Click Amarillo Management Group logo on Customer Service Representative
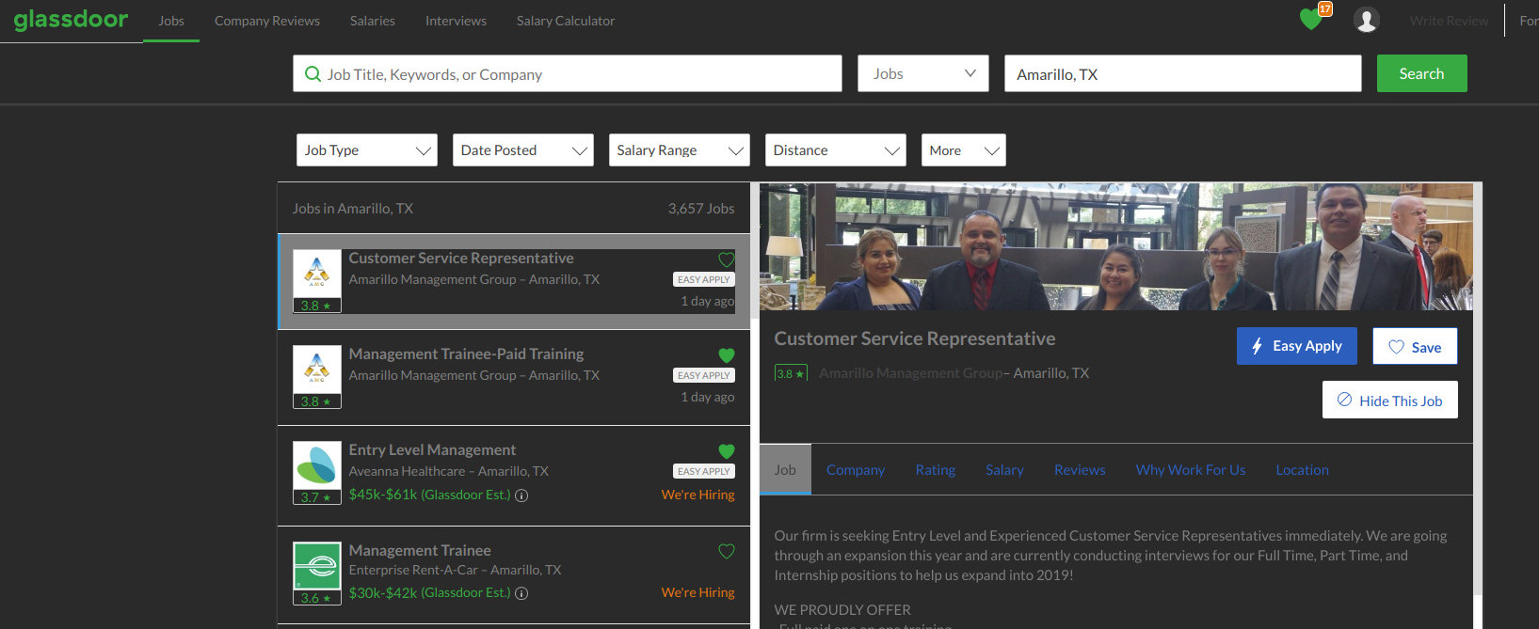The height and width of the screenshot is (629, 1539). click(317, 274)
